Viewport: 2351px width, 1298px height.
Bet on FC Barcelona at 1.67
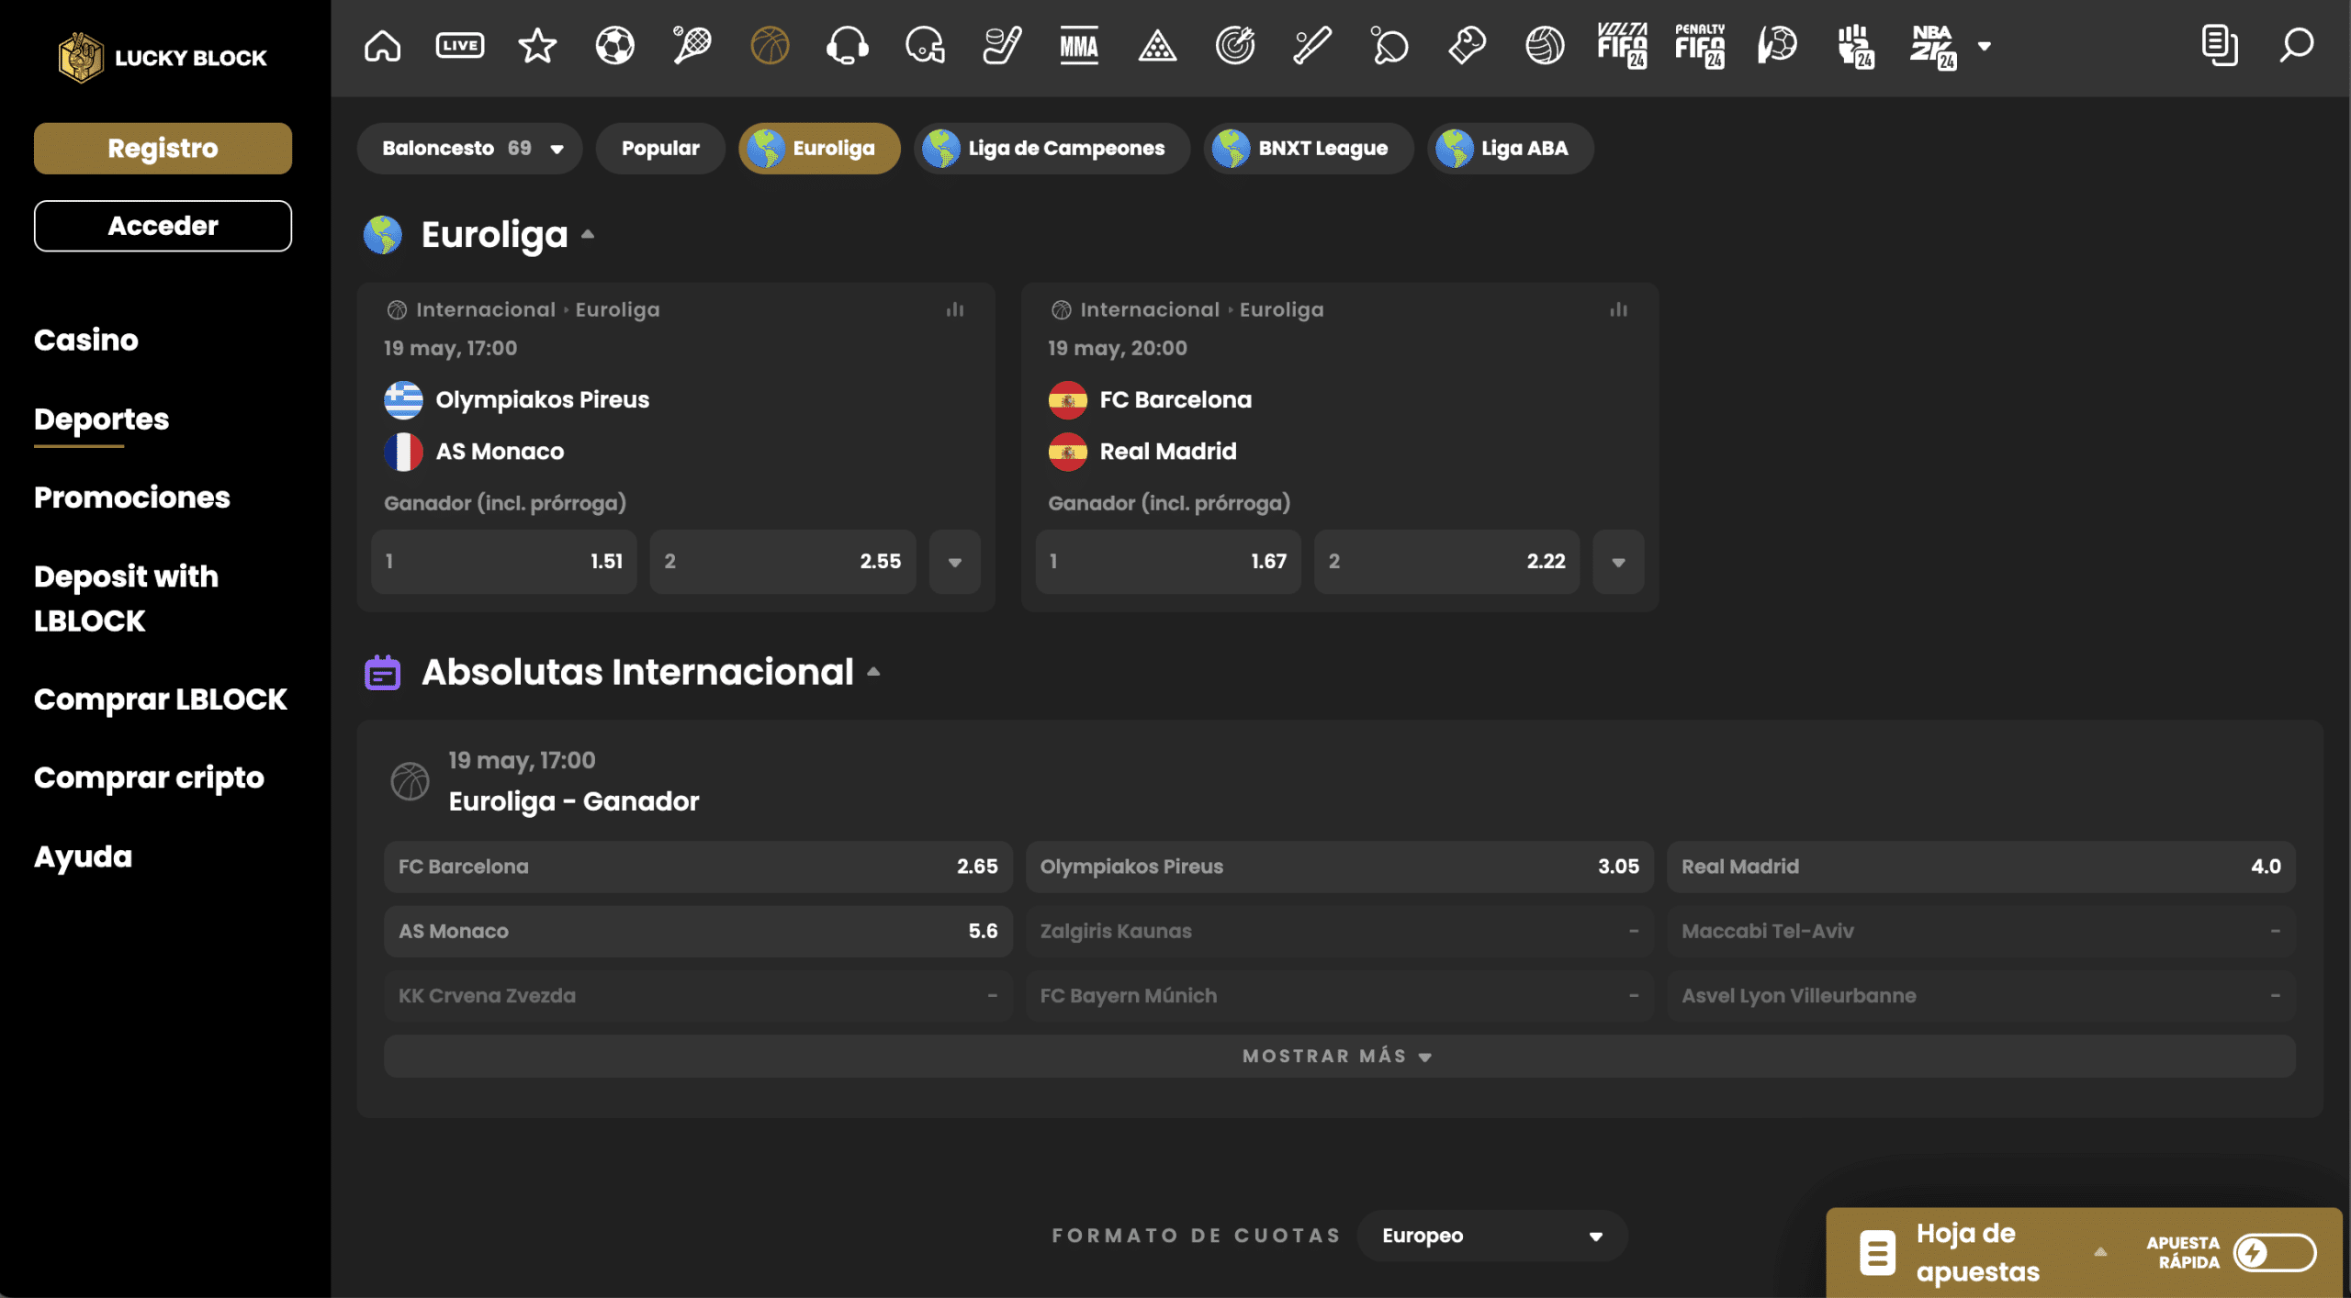[1168, 562]
